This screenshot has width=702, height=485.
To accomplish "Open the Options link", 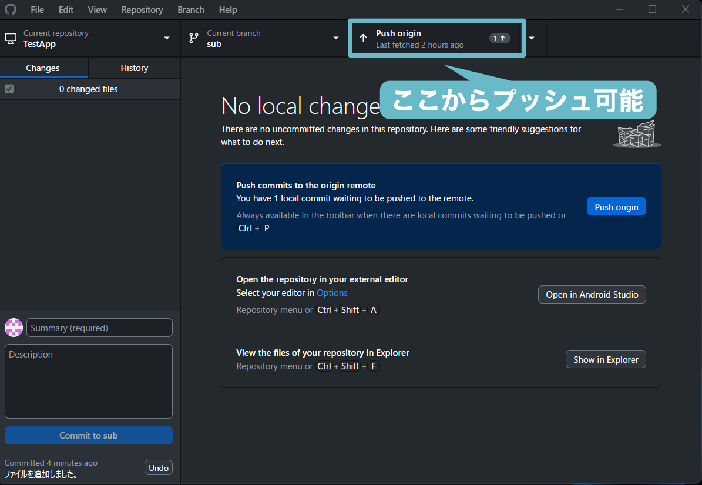I will tap(332, 292).
